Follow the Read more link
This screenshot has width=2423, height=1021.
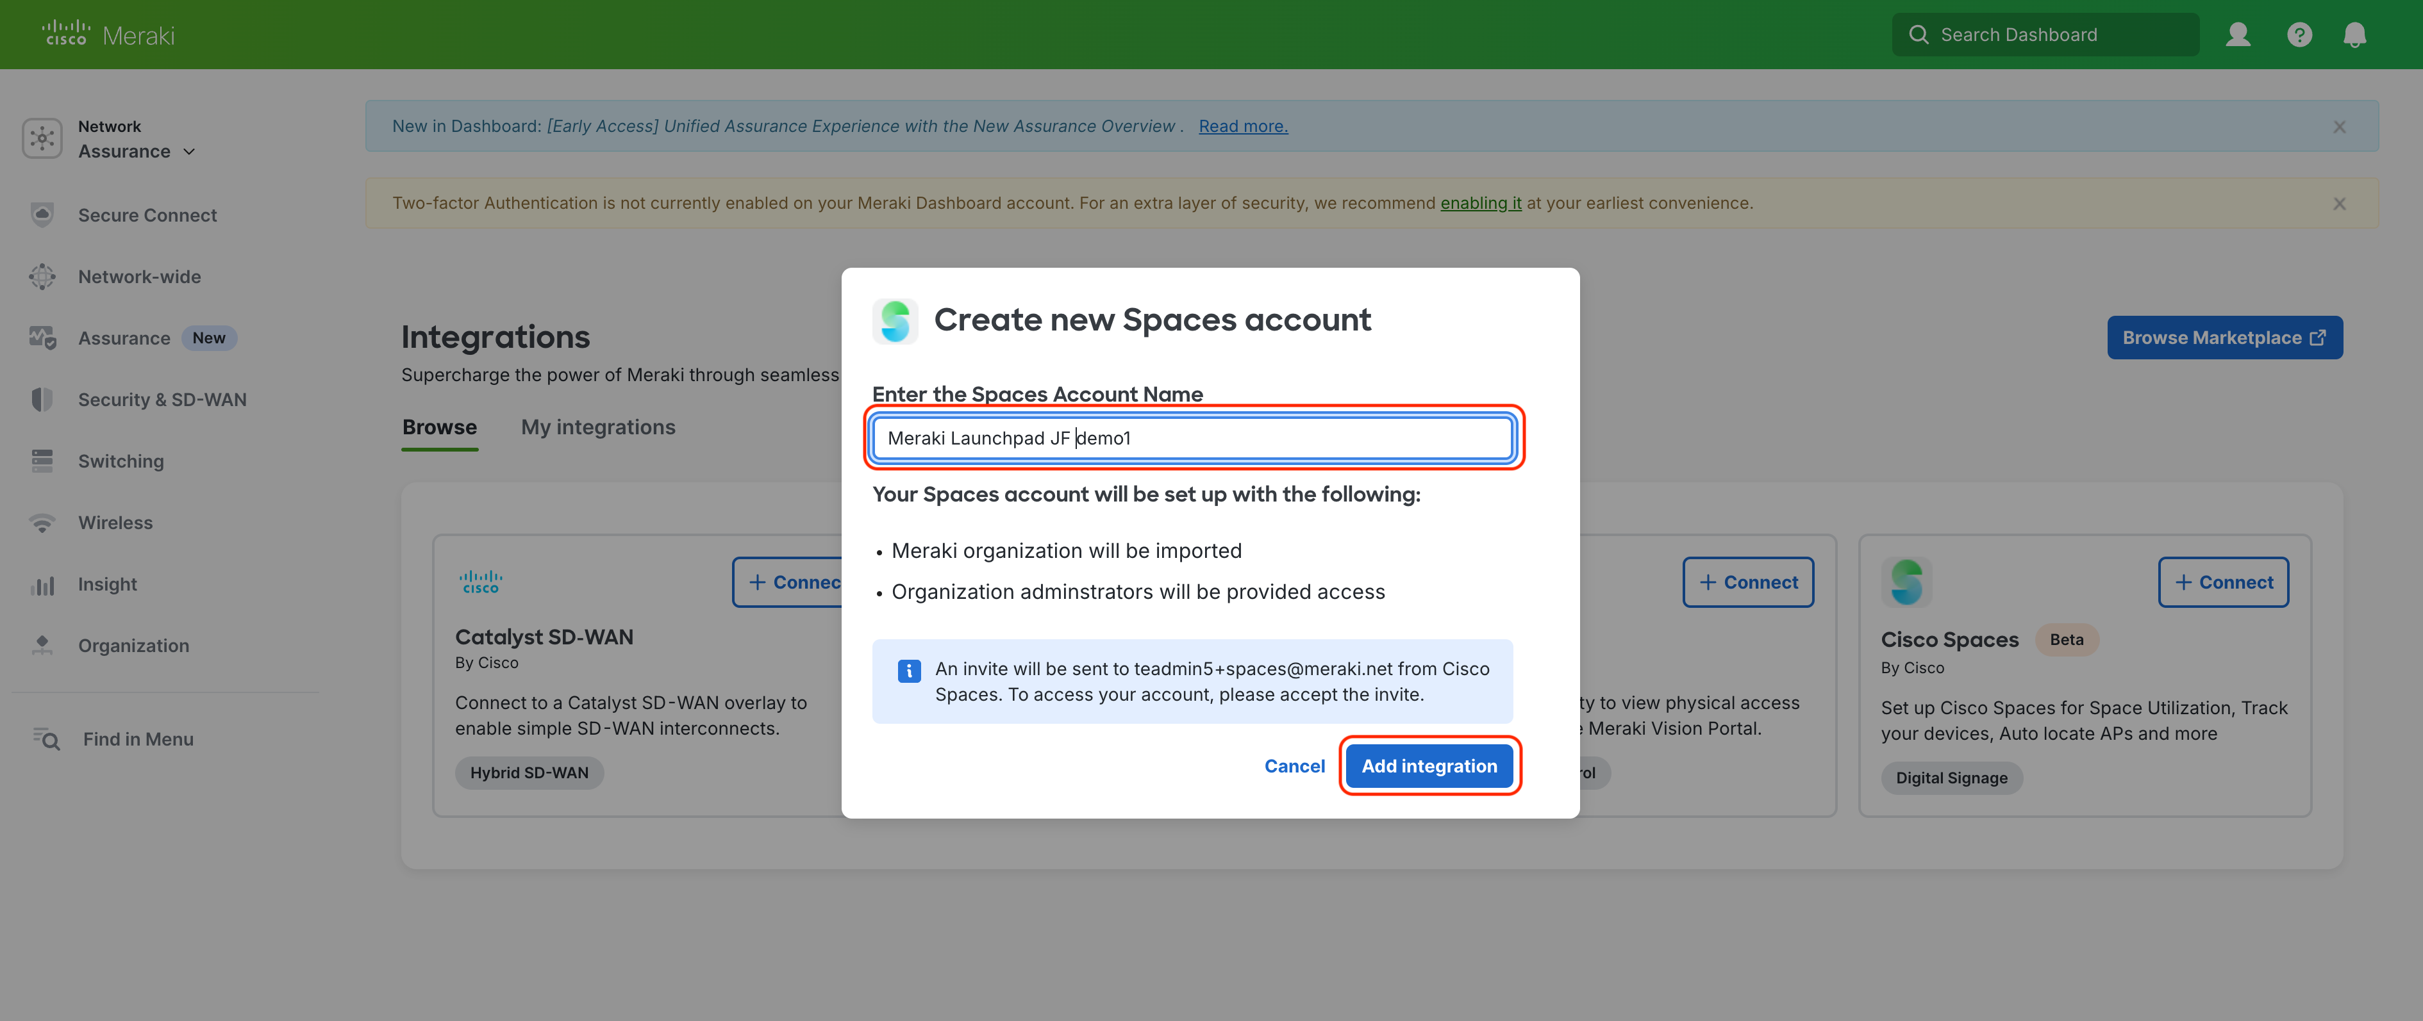click(x=1242, y=126)
